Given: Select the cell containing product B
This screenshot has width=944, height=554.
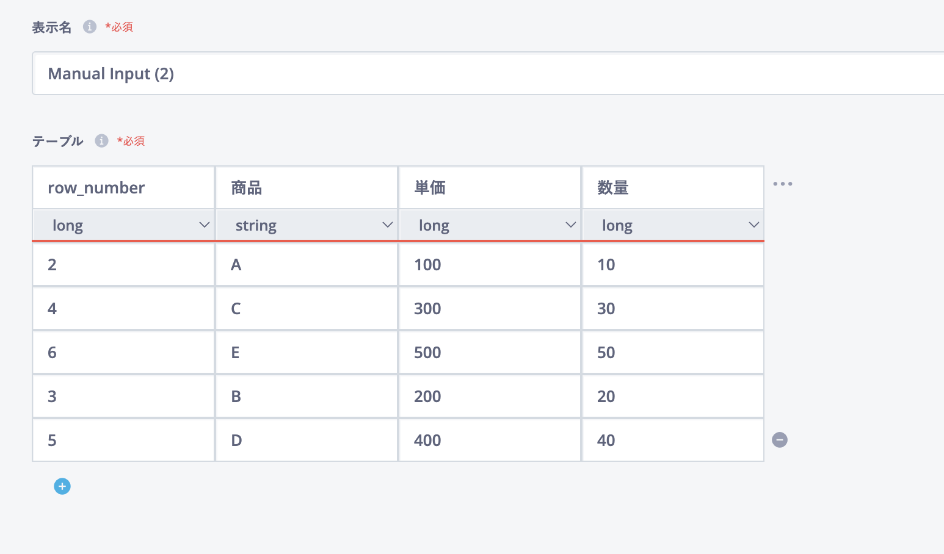Looking at the screenshot, I should pyautogui.click(x=307, y=397).
